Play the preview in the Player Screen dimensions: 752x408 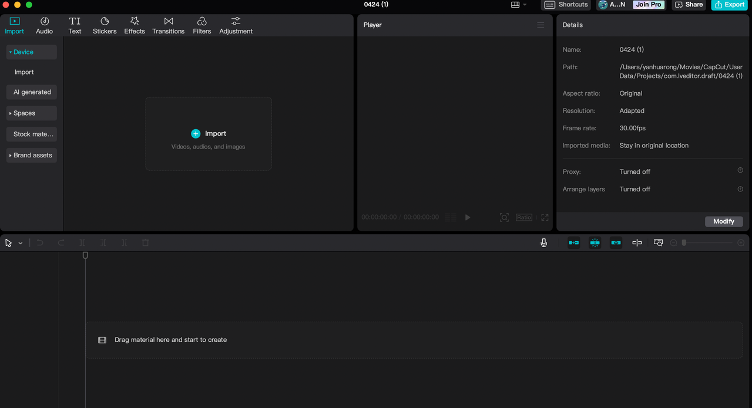pyautogui.click(x=468, y=217)
